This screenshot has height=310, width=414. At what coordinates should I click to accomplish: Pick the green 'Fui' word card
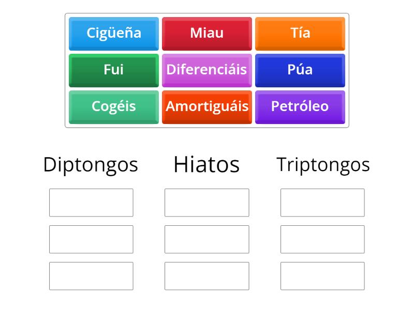113,70
